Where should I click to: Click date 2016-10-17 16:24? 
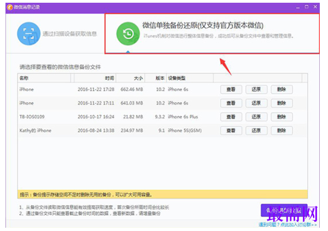point(96,117)
